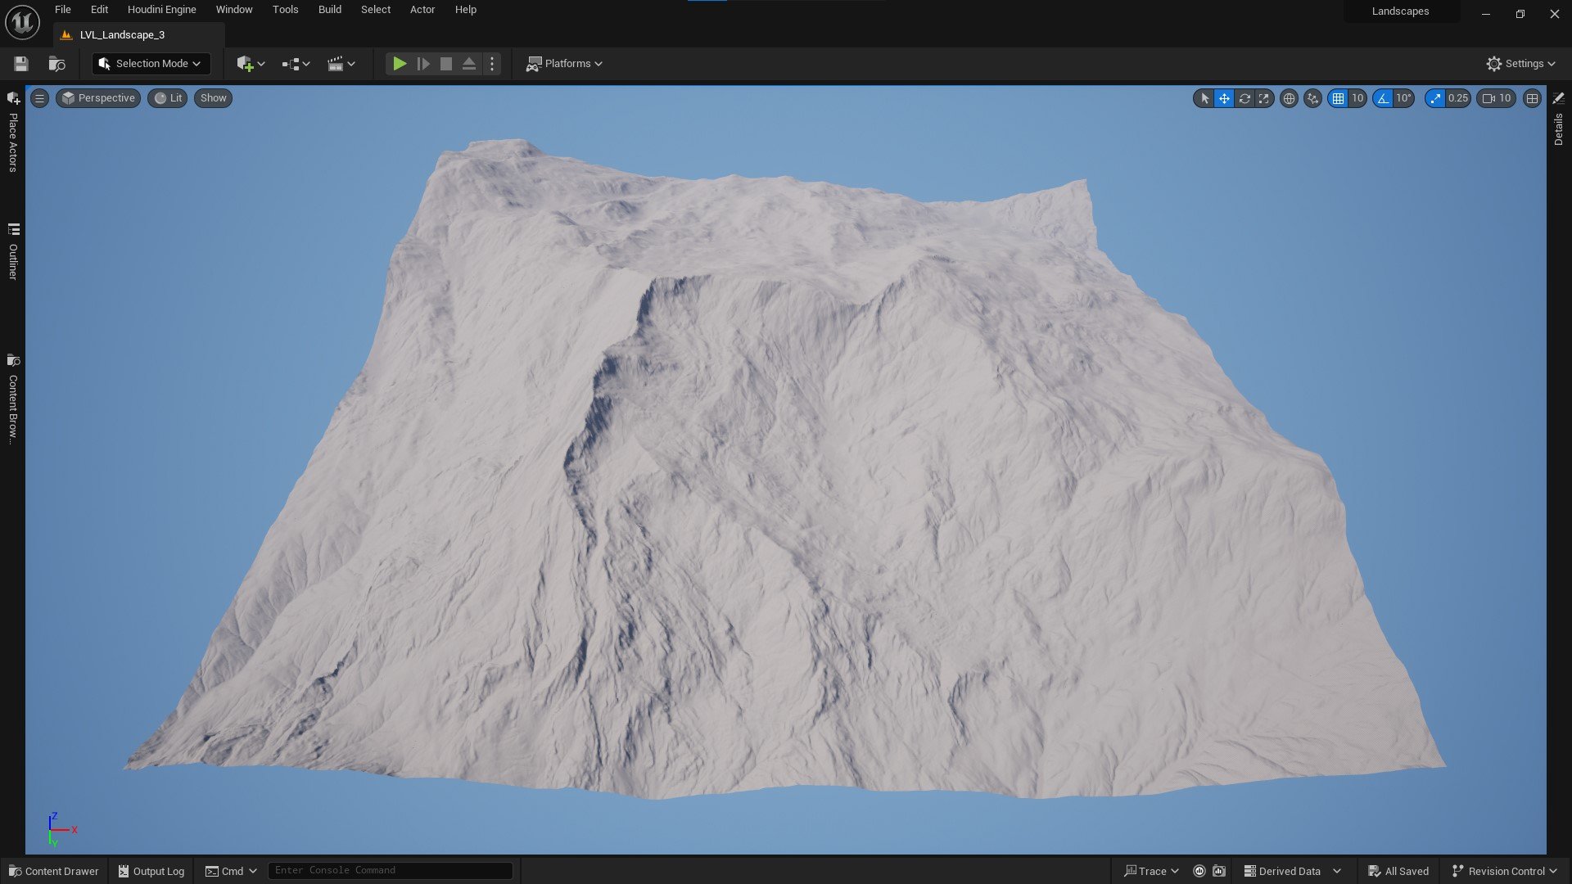The width and height of the screenshot is (1572, 884).
Task: Open the Selection Mode dropdown
Action: click(151, 64)
